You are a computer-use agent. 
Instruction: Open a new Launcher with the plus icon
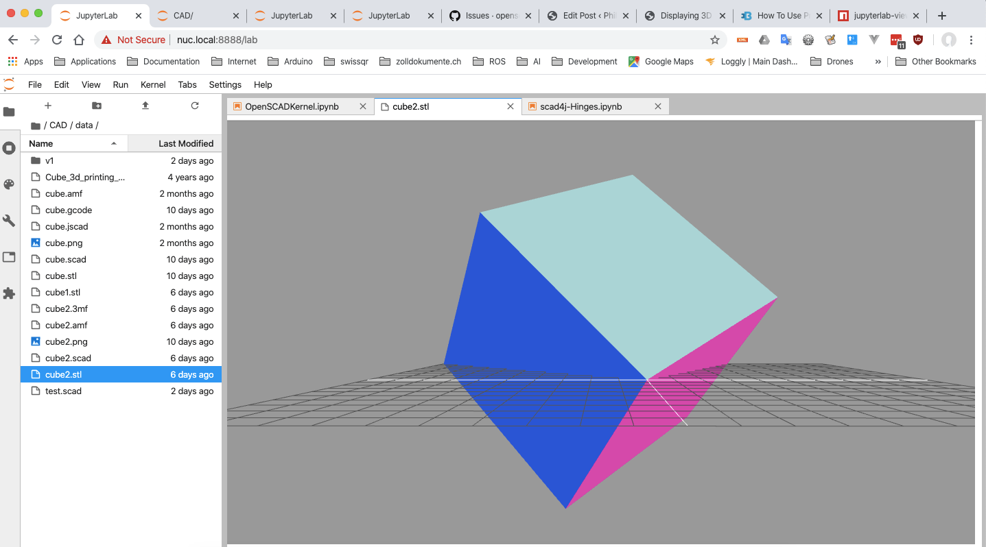click(x=47, y=106)
